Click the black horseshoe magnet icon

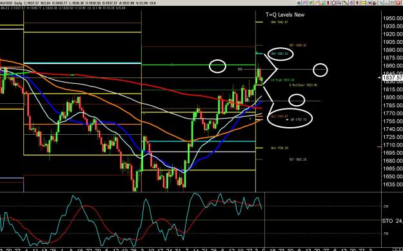pos(375,3)
